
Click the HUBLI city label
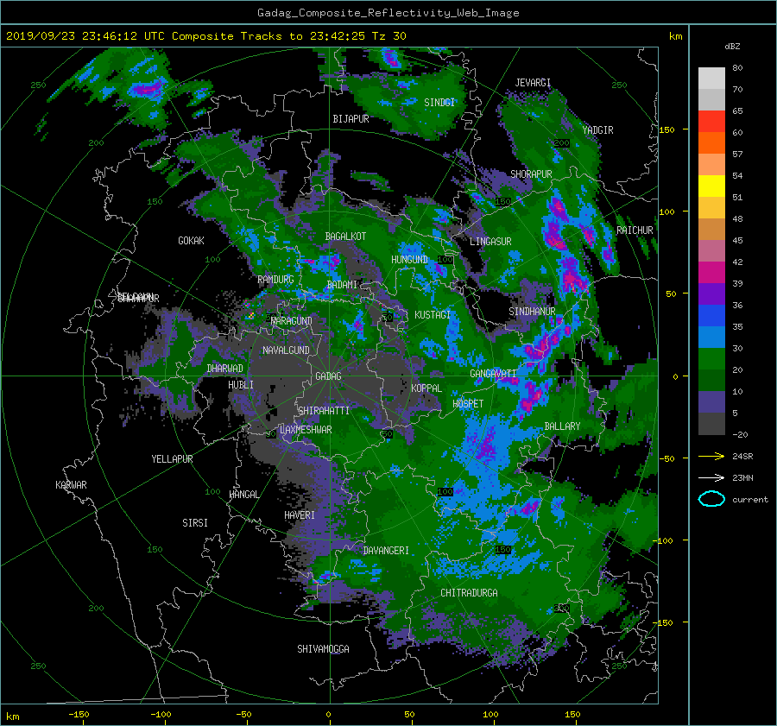pyautogui.click(x=240, y=384)
